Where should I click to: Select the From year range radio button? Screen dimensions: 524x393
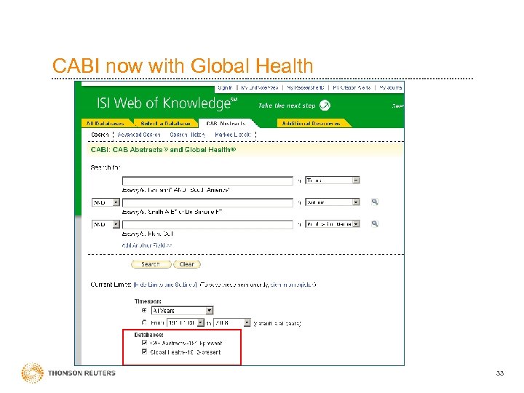144,322
